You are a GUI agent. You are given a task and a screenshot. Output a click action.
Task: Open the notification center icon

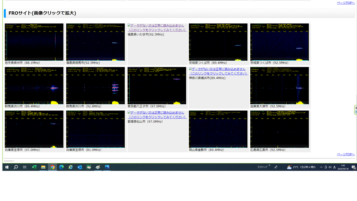coord(354,167)
